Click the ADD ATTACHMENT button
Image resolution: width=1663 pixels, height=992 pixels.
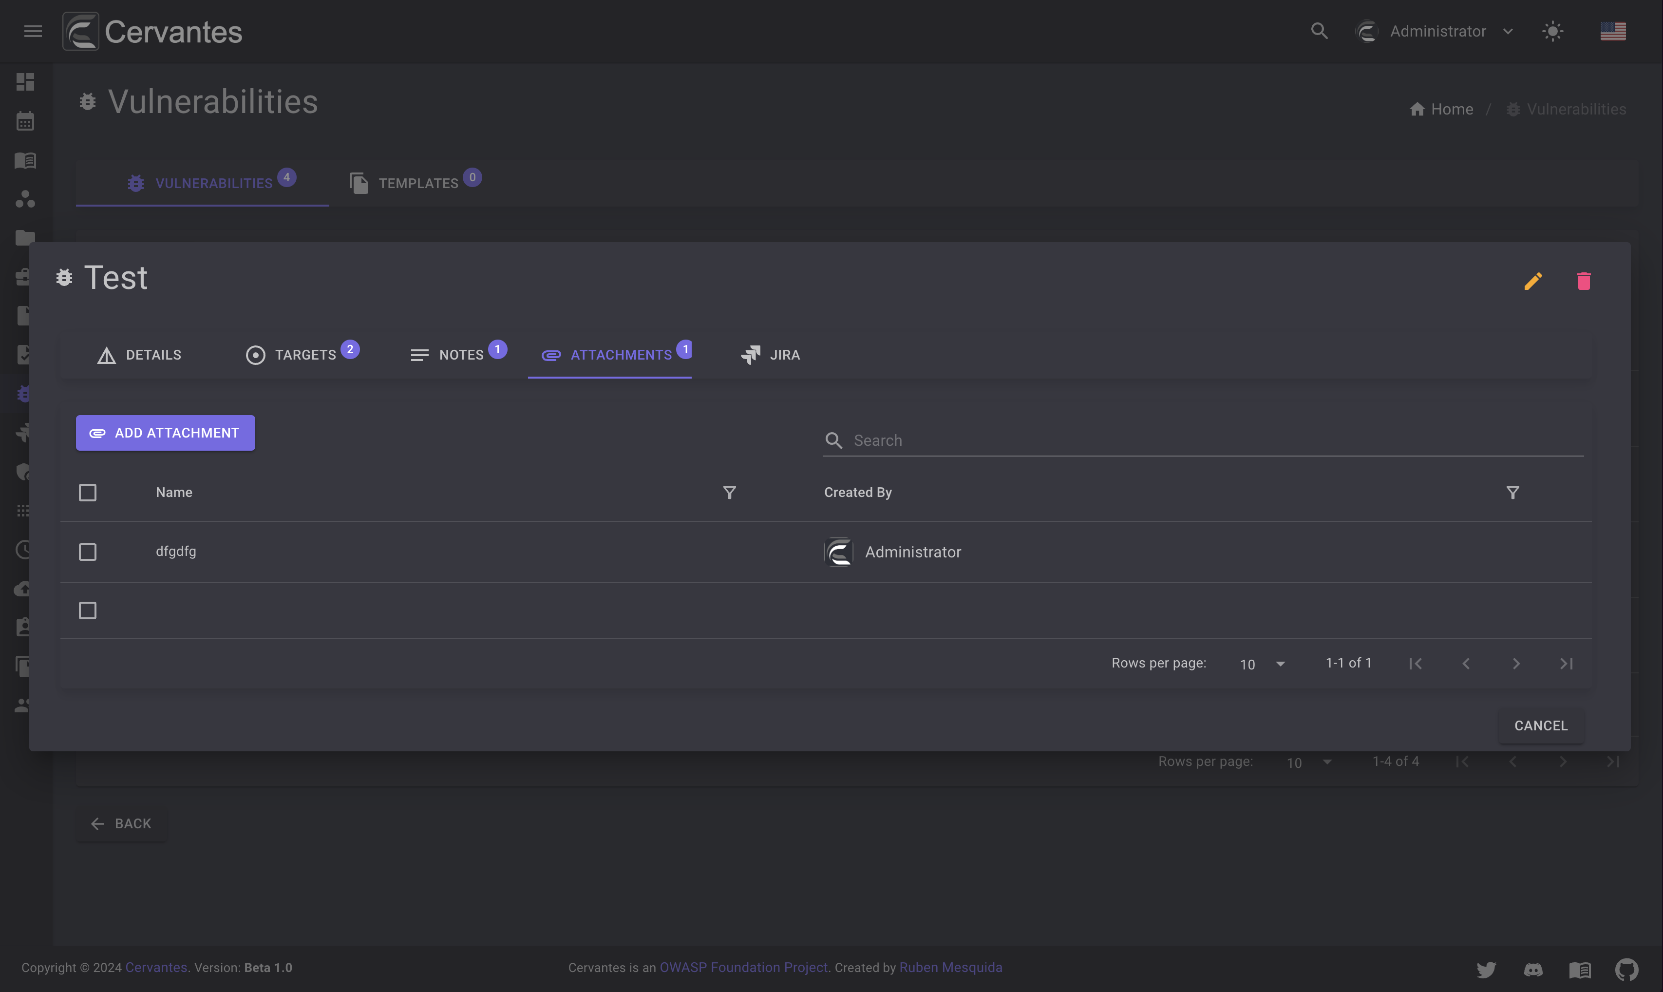coord(165,432)
